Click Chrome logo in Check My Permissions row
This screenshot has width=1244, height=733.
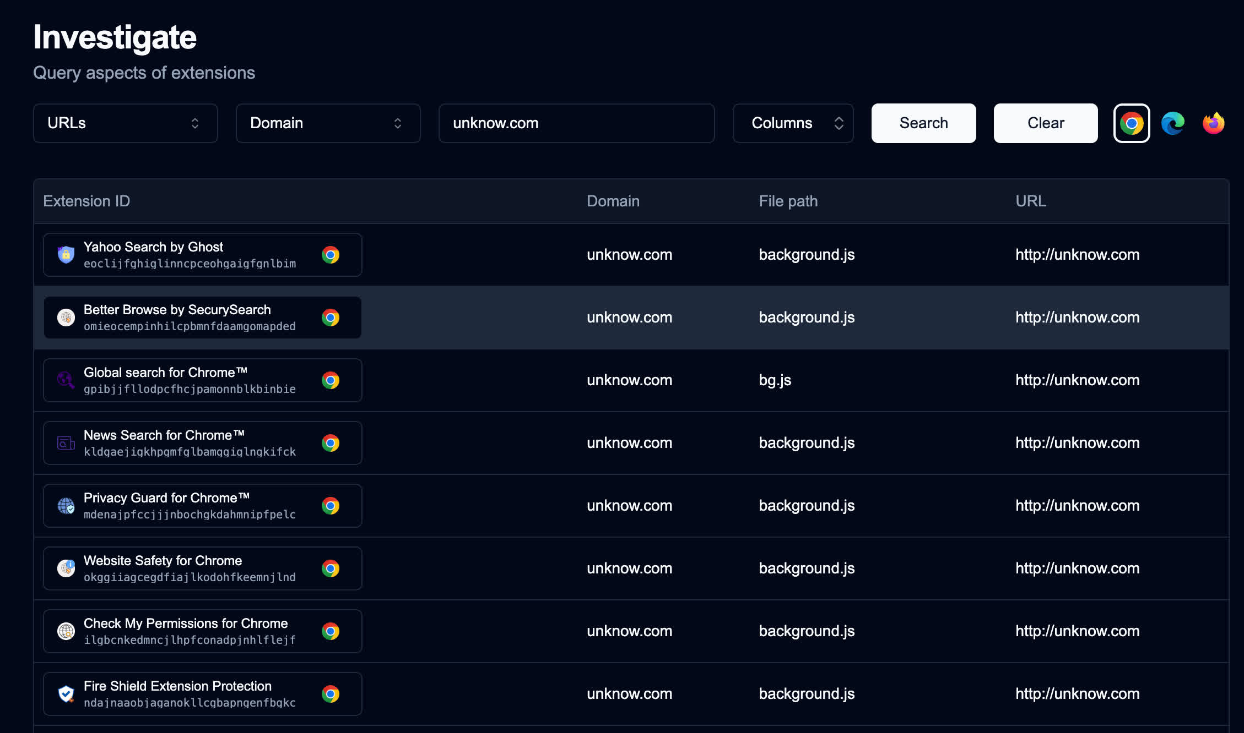click(331, 631)
